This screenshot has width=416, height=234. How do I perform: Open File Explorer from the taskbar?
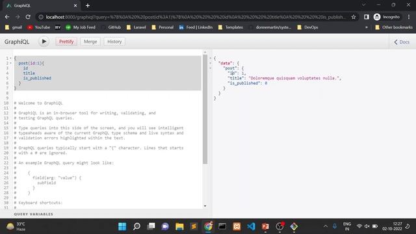(179, 226)
